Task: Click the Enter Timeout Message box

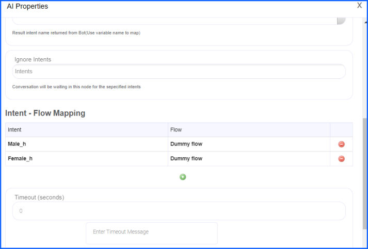Action: 151,233
